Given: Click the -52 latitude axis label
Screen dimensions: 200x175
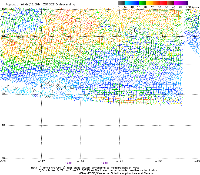Looking at the screenshot, I should click(x=2, y=36).
